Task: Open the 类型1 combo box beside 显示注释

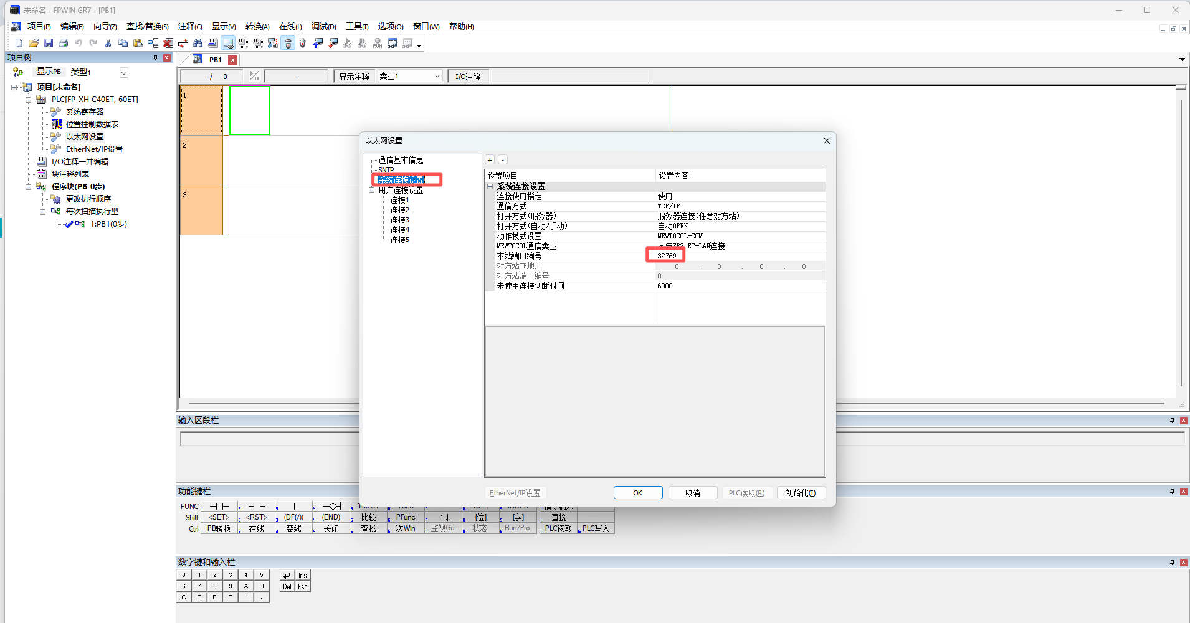Action: (x=437, y=76)
